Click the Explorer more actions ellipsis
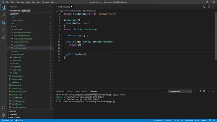The image size is (217, 122). [x=50, y=7]
